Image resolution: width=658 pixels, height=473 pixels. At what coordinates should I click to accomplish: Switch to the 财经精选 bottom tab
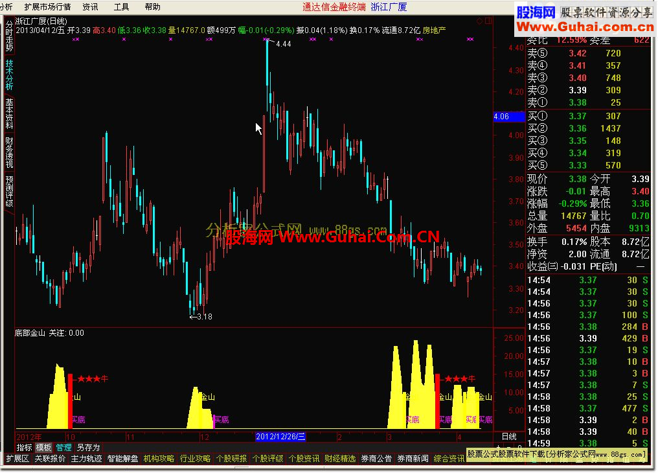click(340, 459)
